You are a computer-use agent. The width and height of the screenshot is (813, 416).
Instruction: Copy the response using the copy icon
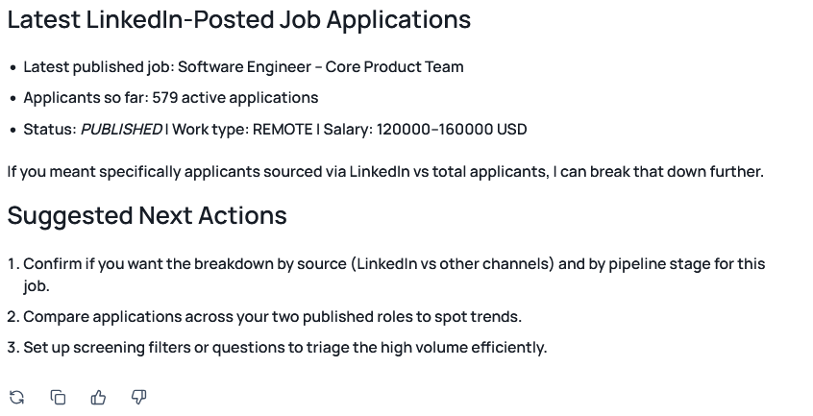point(58,397)
